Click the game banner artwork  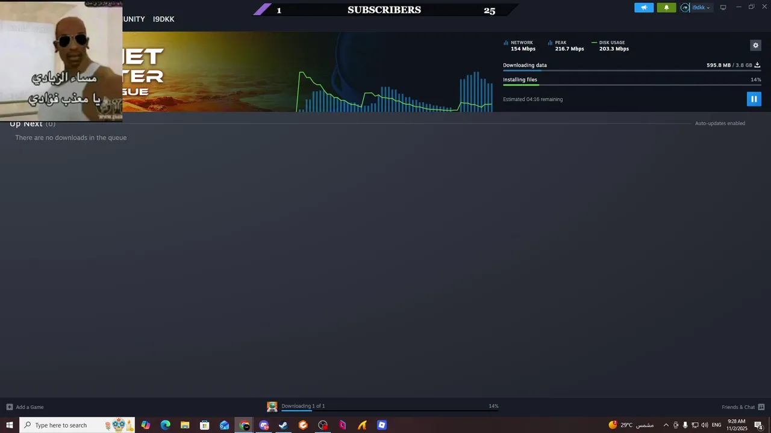[x=208, y=72]
